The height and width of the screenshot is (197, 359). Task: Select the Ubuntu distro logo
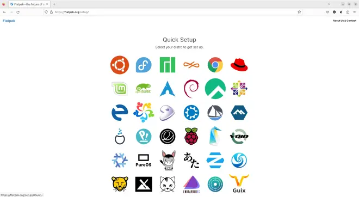[x=120, y=65]
